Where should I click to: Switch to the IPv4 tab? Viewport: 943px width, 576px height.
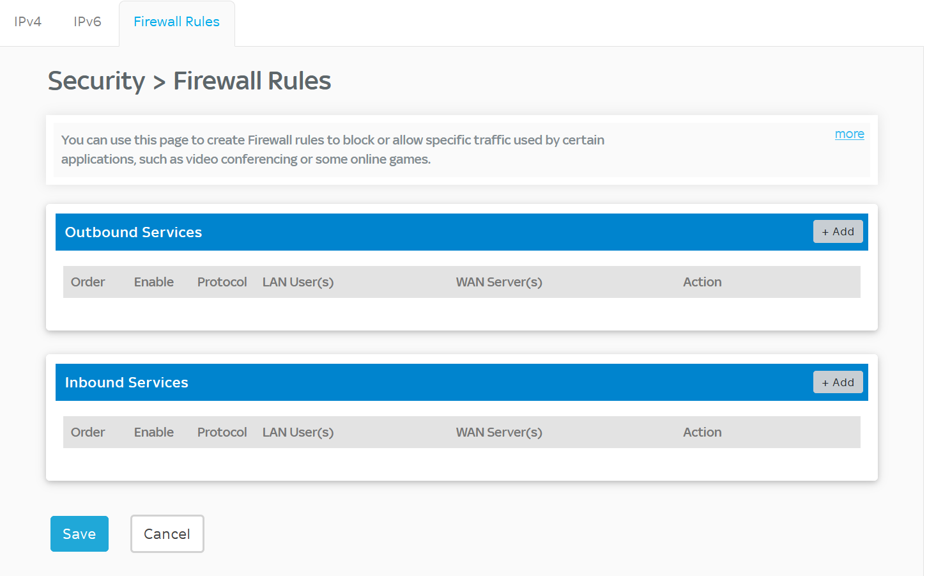point(28,22)
